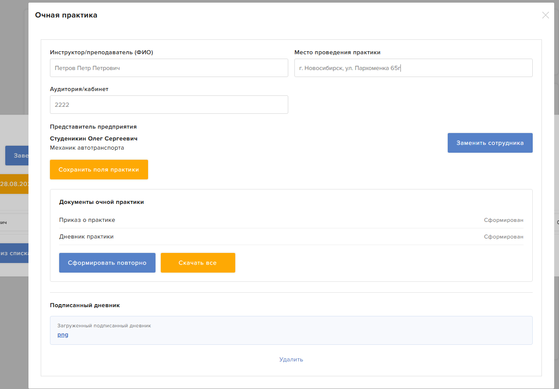Click Сформирован status of Приказ о практике
Screen dimensions: 559x389
click(x=504, y=220)
